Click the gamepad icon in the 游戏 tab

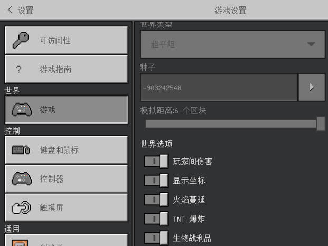pos(22,109)
